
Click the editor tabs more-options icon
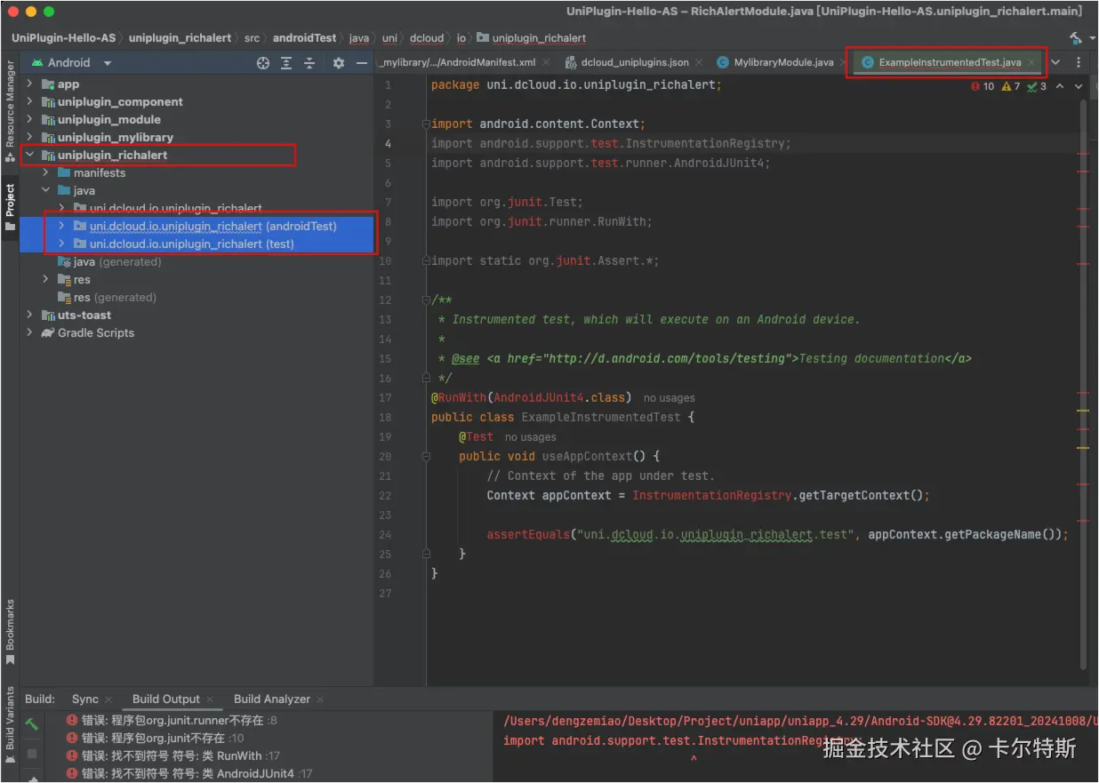pyautogui.click(x=1079, y=62)
